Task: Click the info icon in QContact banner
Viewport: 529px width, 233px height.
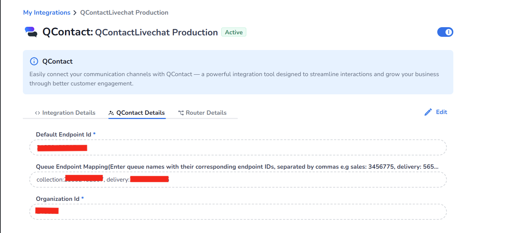Action: point(34,61)
